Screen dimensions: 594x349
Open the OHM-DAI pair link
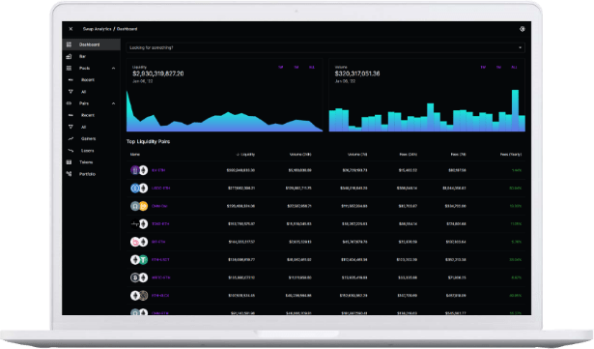[x=159, y=206]
